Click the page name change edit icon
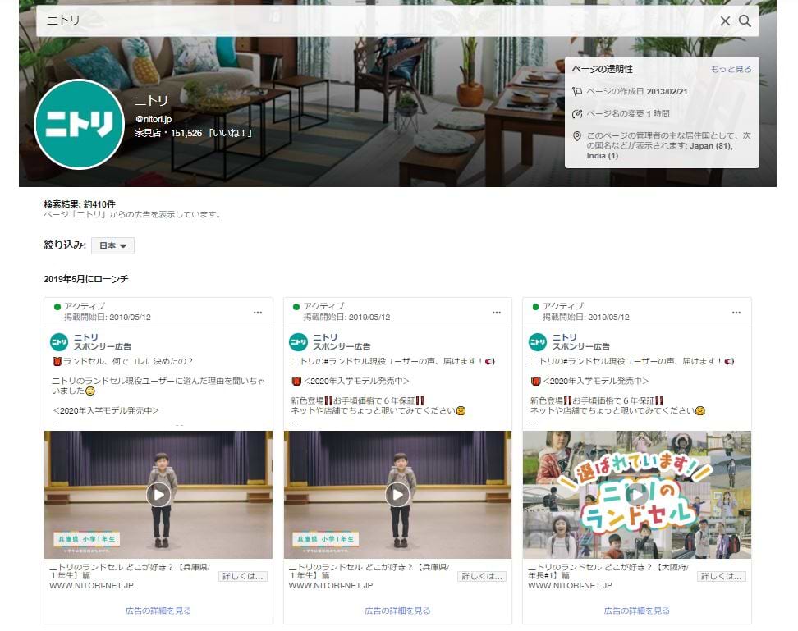This screenshot has height=631, width=798. (576, 113)
